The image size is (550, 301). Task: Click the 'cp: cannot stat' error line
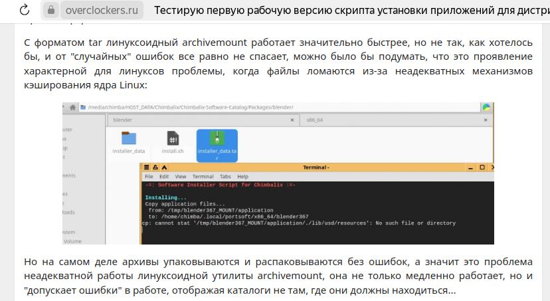click(299, 223)
